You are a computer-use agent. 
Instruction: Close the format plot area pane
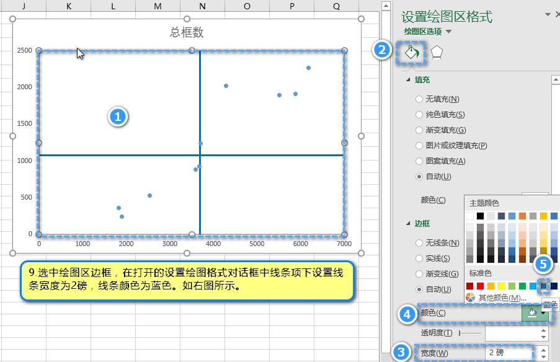(557, 15)
